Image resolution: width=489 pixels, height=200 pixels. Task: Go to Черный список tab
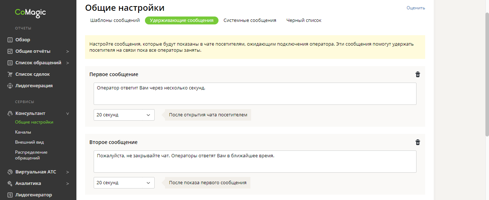click(304, 20)
